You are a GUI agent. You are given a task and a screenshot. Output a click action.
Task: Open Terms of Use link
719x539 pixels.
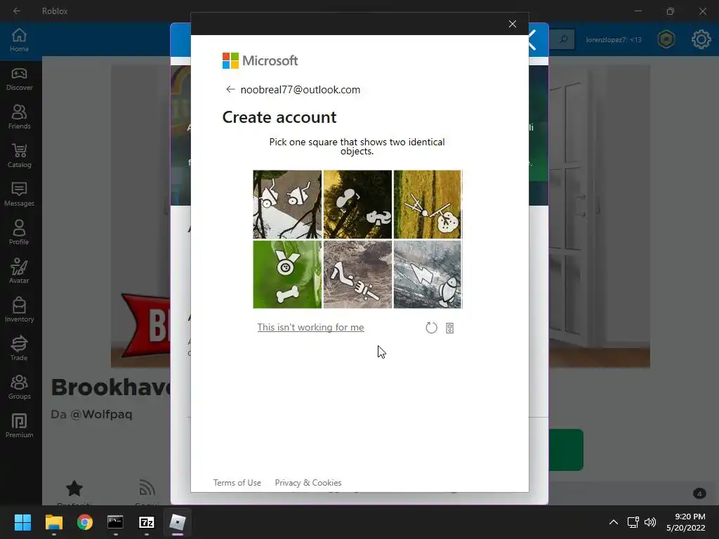[x=237, y=483]
